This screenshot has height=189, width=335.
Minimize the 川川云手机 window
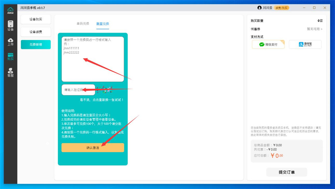(304, 8)
